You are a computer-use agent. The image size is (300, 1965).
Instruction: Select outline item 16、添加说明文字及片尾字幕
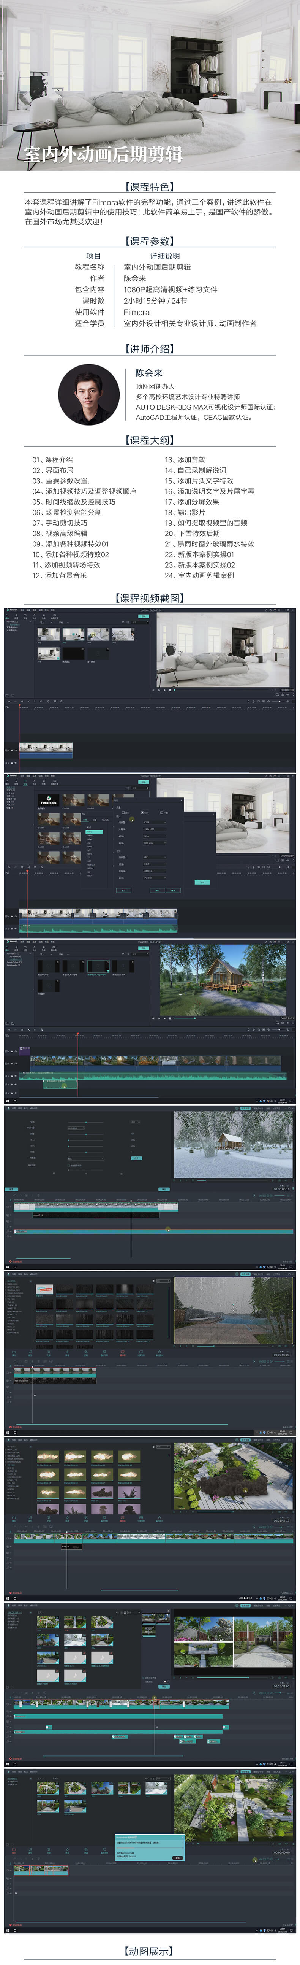[209, 491]
